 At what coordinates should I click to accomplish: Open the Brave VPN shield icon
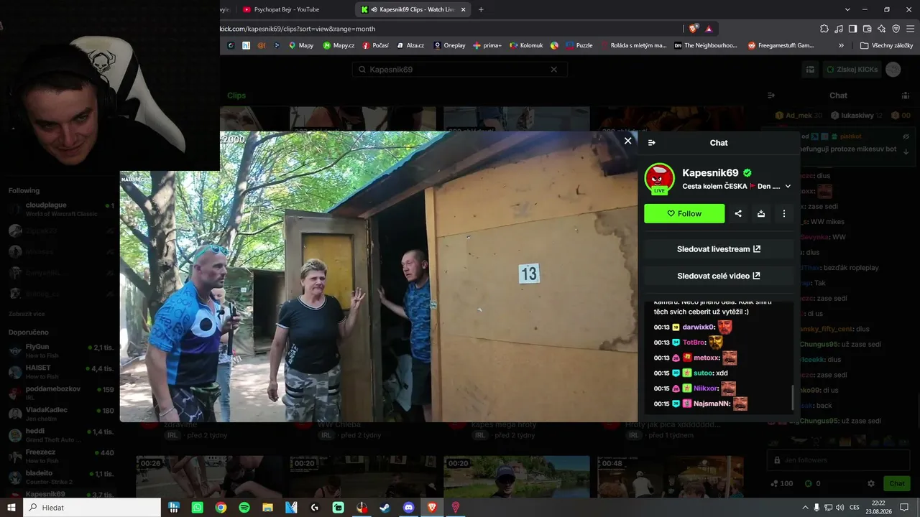tap(896, 29)
